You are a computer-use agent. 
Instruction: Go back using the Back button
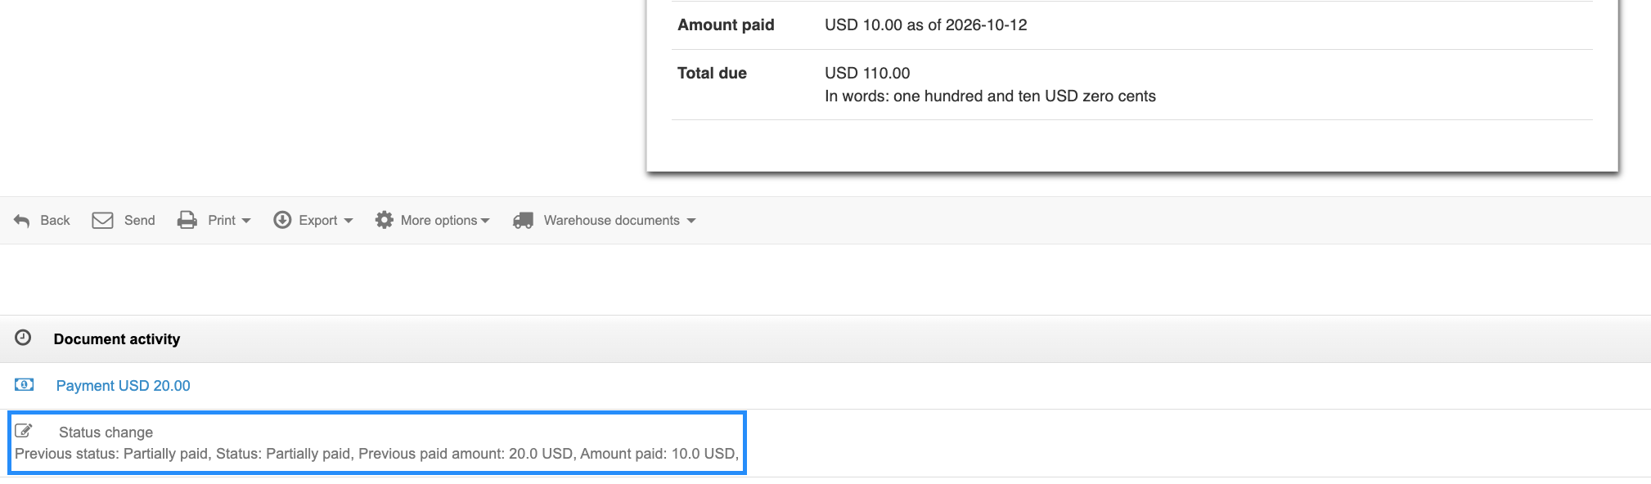42,221
